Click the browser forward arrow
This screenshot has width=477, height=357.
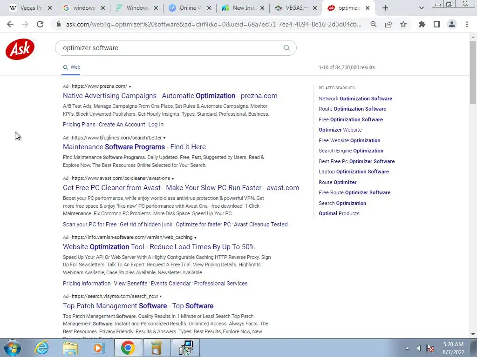coord(25,24)
